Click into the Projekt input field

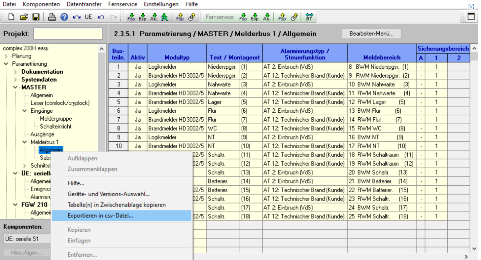pyautogui.click(x=68, y=34)
